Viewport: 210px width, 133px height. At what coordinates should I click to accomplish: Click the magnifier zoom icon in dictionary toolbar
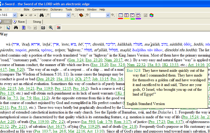pos(51,27)
